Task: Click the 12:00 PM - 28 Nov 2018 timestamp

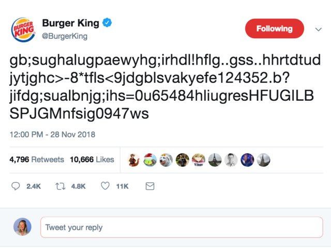Action: coord(52,134)
